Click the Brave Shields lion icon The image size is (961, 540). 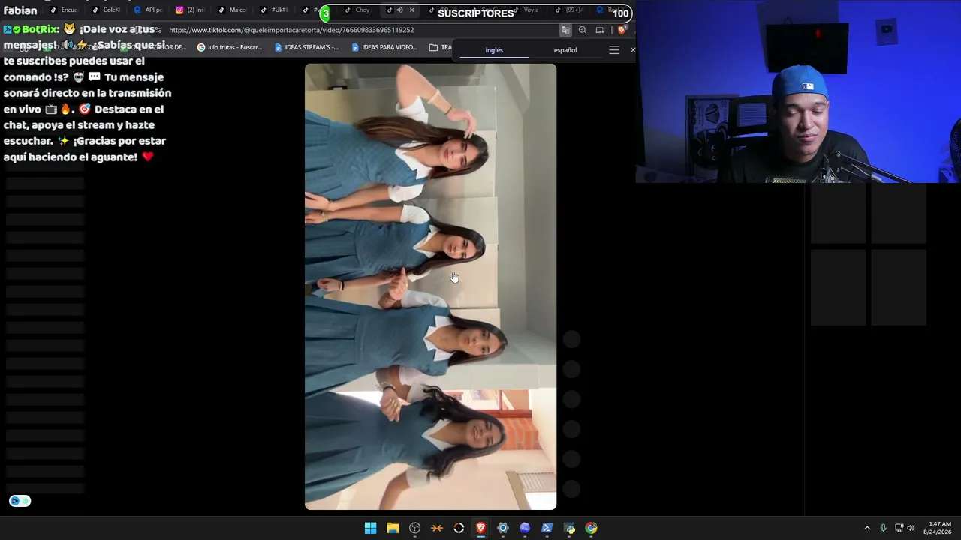[622, 30]
